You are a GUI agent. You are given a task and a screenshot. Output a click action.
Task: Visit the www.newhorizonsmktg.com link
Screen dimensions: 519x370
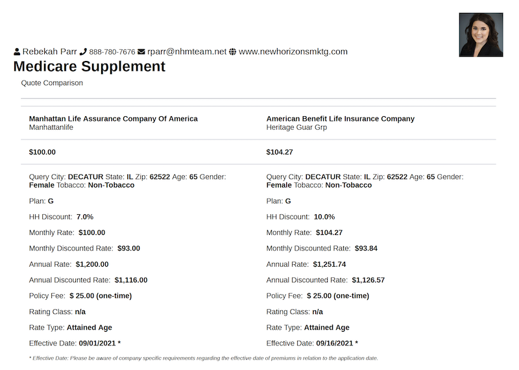[293, 52]
